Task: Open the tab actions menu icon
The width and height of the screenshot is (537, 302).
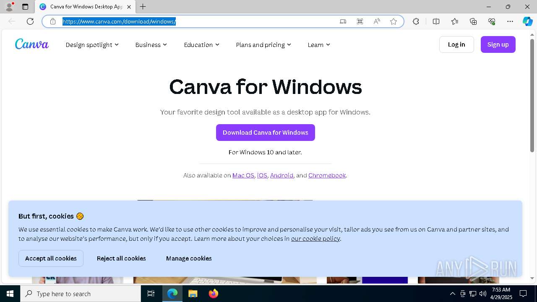Action: [x=25, y=7]
